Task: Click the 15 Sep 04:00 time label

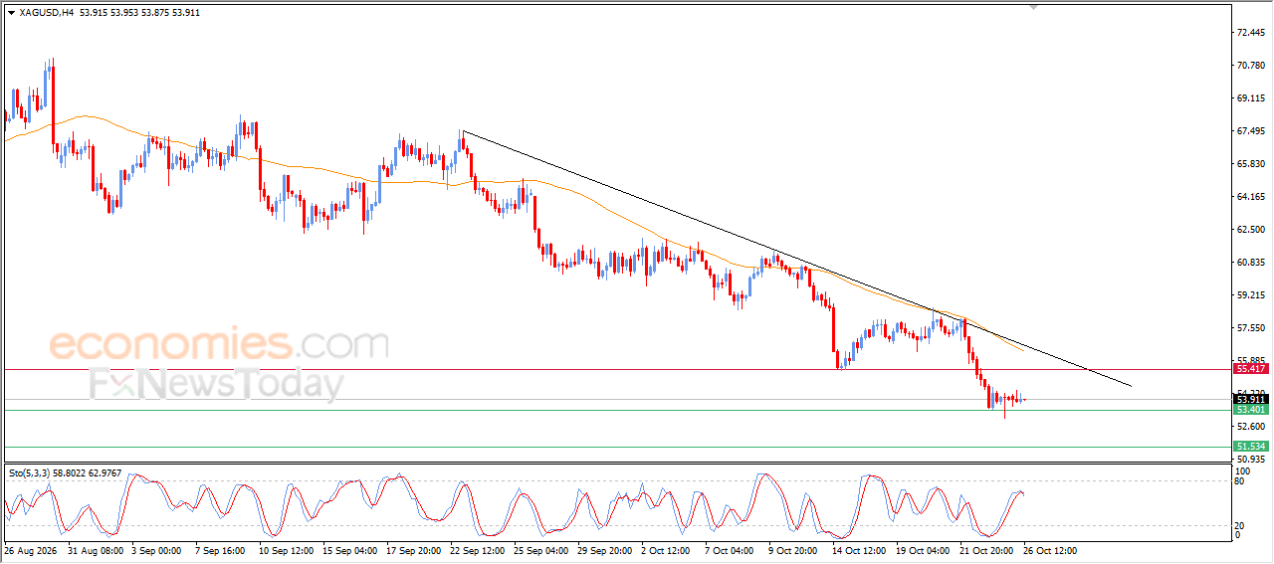Action: (349, 550)
